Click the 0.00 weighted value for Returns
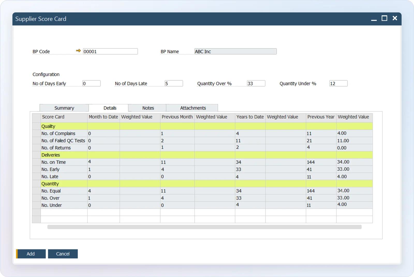The height and width of the screenshot is (277, 414). tap(342, 148)
